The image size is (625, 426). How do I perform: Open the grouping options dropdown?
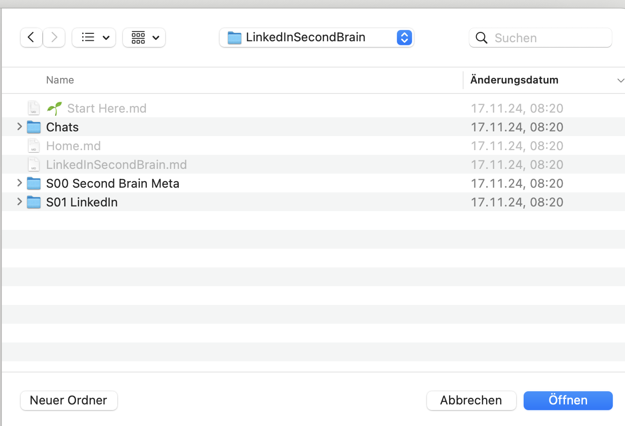tap(144, 38)
